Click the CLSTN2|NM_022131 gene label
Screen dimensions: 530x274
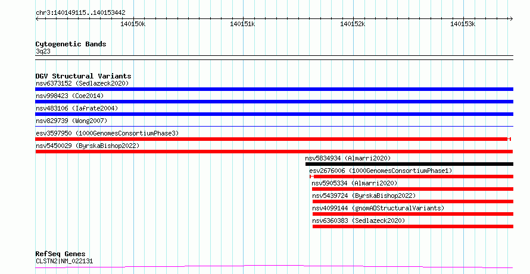(64, 261)
